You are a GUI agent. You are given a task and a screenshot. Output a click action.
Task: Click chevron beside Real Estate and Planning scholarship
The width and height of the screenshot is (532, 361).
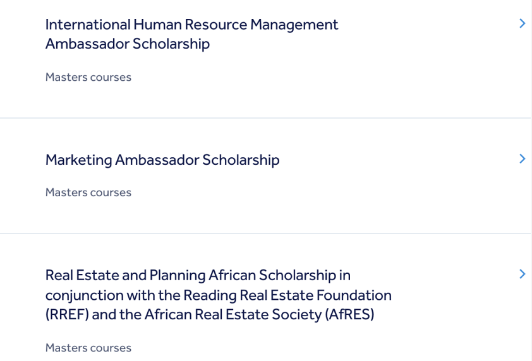(522, 274)
